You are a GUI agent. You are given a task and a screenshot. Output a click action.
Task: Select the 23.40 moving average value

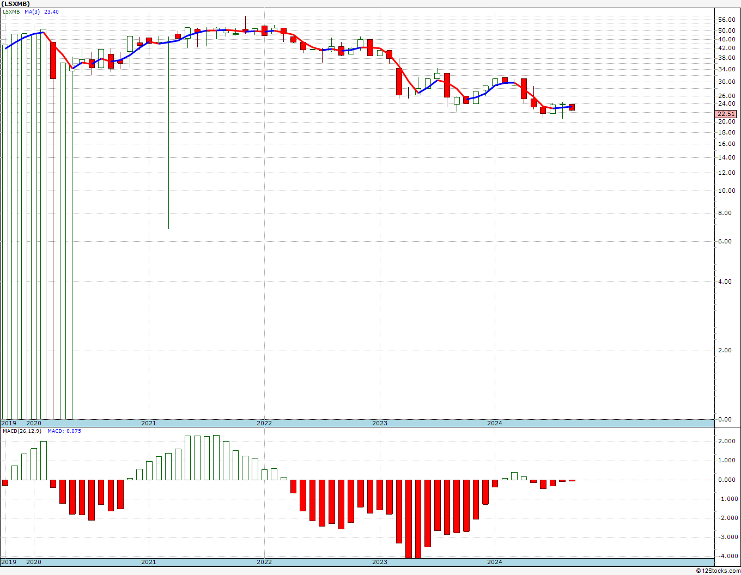51,12
